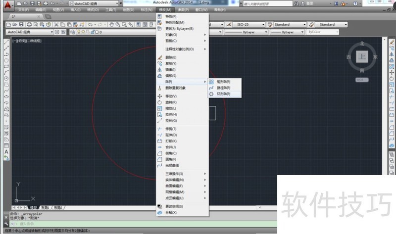Viewport: 396px width, 234px height.
Task: Click the Pan hand tool in the standard toolbar
Action: 111,24
